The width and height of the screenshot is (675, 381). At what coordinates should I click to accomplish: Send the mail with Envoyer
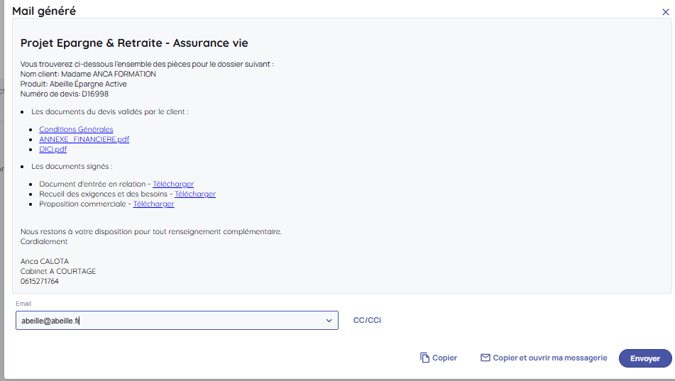click(x=644, y=358)
